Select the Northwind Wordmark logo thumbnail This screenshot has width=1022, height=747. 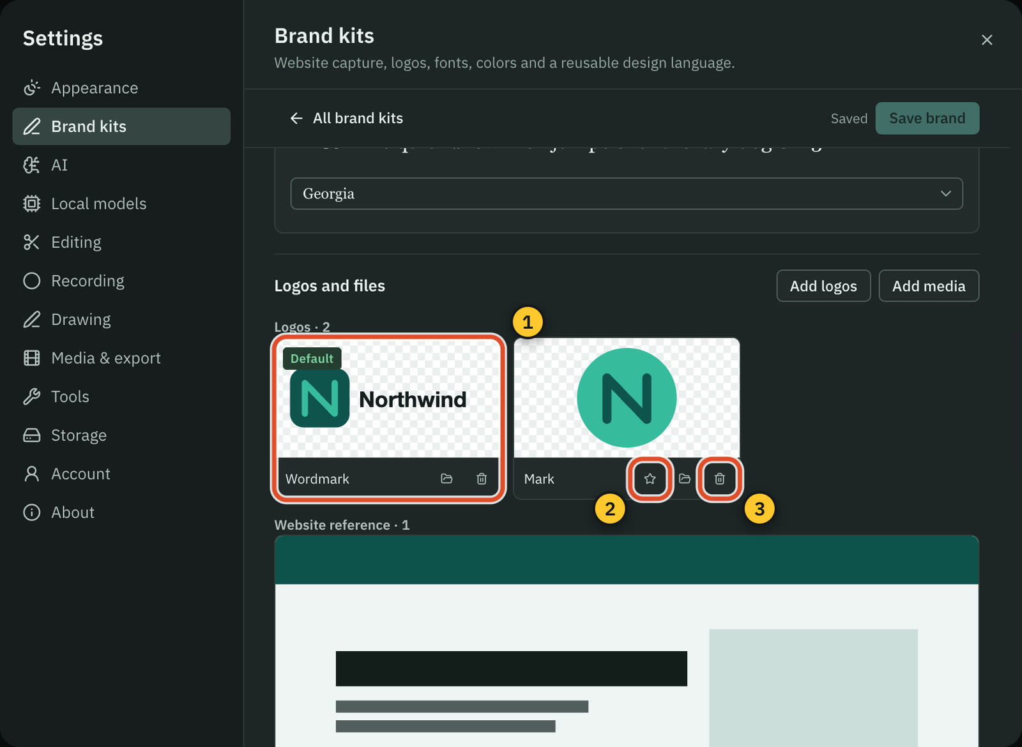[388, 398]
